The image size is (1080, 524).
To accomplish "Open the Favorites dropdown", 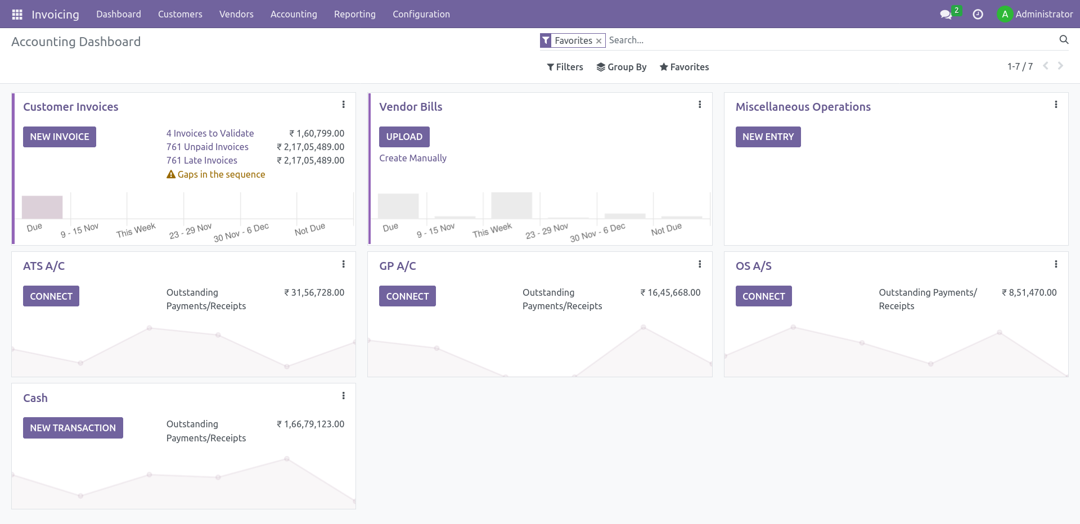I will coord(684,67).
